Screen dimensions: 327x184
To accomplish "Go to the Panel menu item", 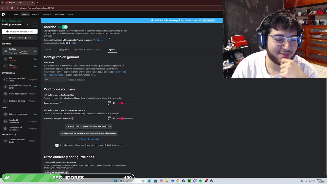I will click(16, 14).
